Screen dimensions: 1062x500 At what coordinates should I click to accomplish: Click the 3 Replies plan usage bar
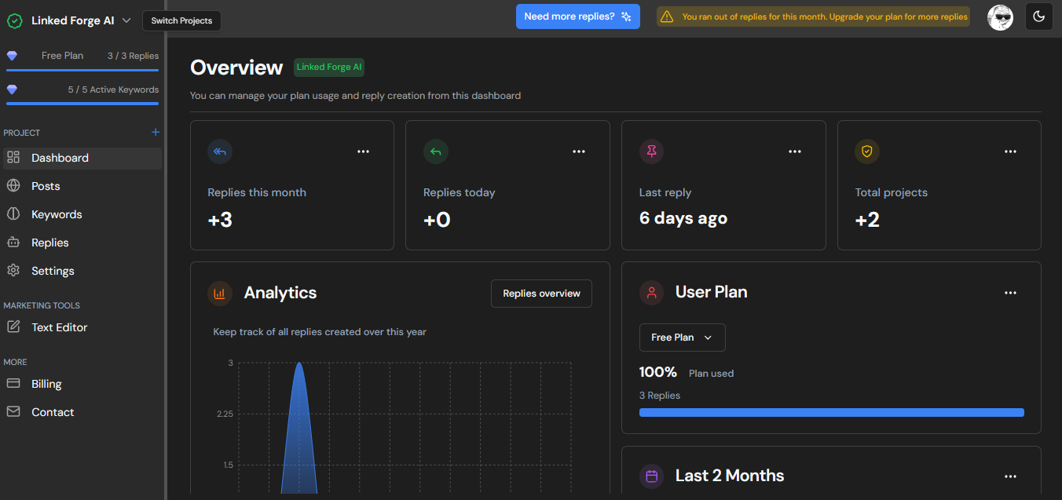(832, 412)
